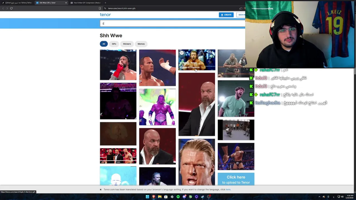Select the Stickers filter pill

pos(127,44)
